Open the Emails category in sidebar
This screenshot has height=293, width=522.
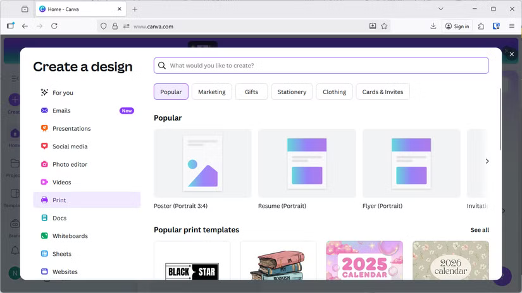coord(61,111)
